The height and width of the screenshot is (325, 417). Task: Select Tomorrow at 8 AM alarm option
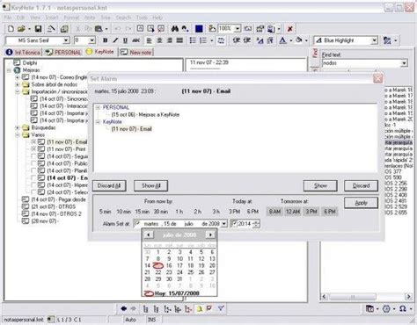coord(274,212)
